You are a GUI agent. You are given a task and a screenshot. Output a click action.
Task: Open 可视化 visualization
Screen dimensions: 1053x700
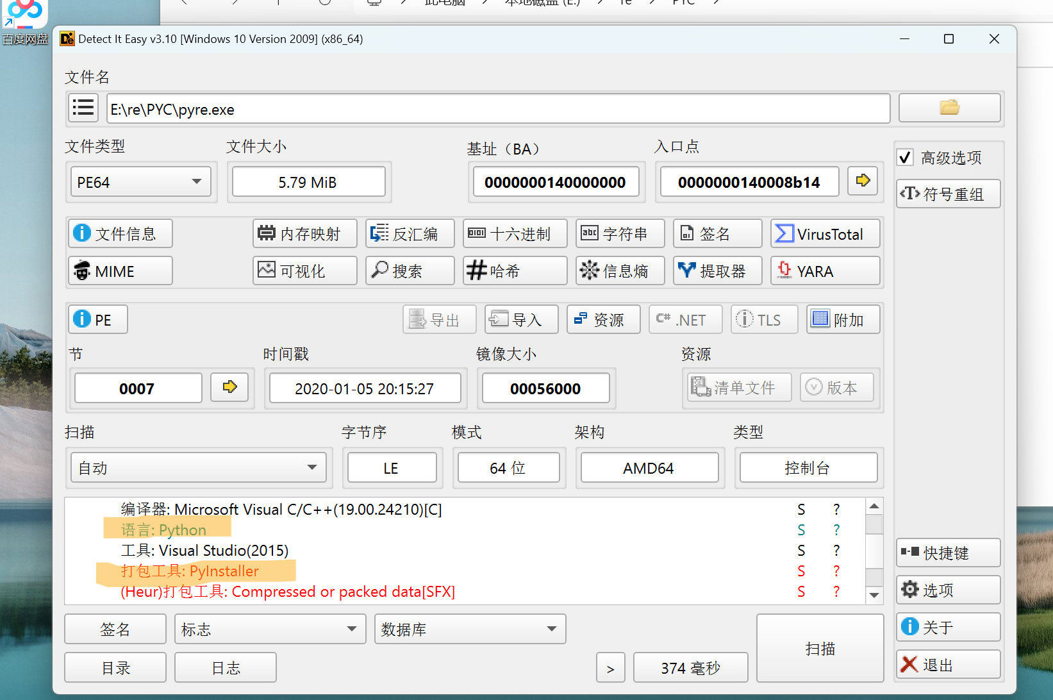pos(305,271)
